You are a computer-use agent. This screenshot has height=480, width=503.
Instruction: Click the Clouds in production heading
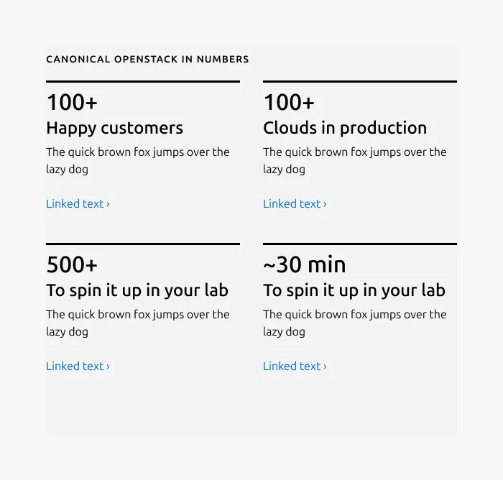pos(345,128)
